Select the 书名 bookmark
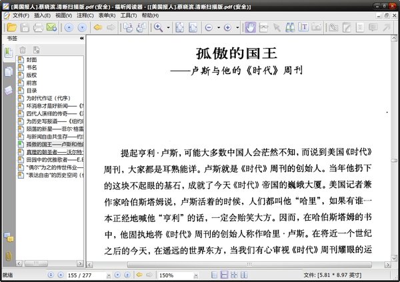Screen dimensions: 400x282 tap(31, 67)
